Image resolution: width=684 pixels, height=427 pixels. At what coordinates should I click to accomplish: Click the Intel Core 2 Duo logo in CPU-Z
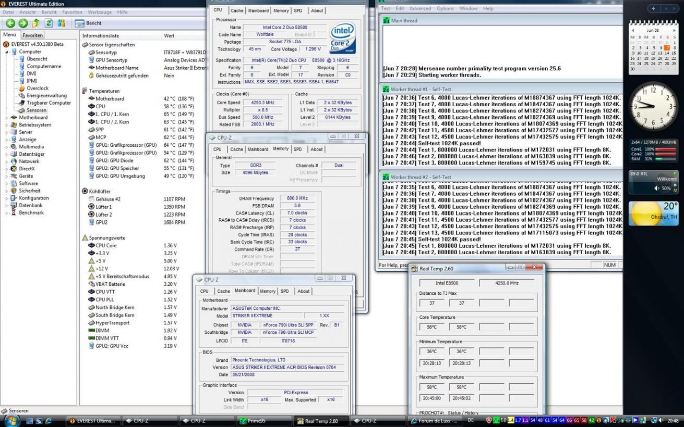(x=343, y=37)
